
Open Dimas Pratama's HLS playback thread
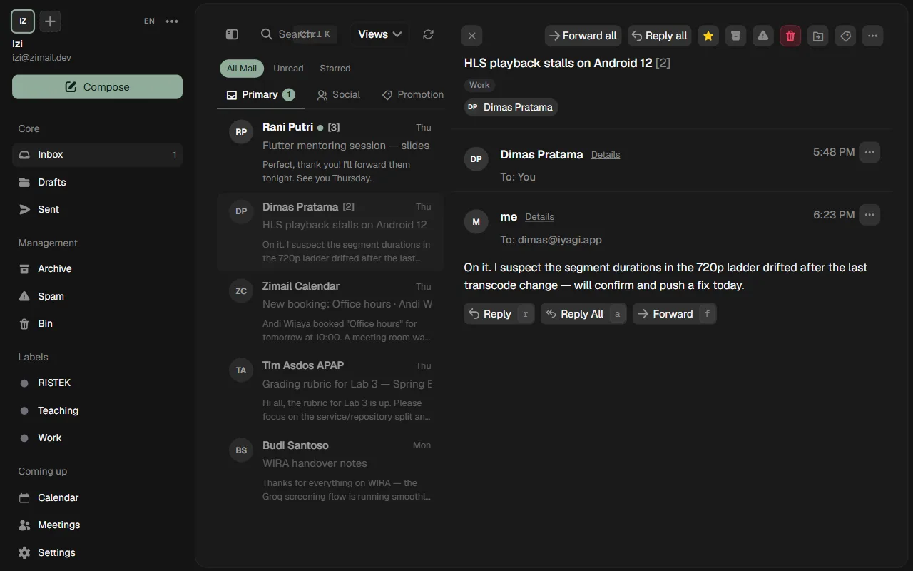click(x=330, y=233)
